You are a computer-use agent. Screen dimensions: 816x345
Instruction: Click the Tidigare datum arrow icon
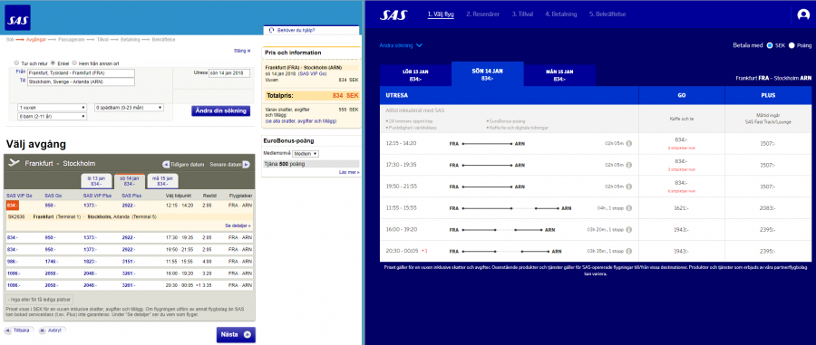pyautogui.click(x=166, y=164)
